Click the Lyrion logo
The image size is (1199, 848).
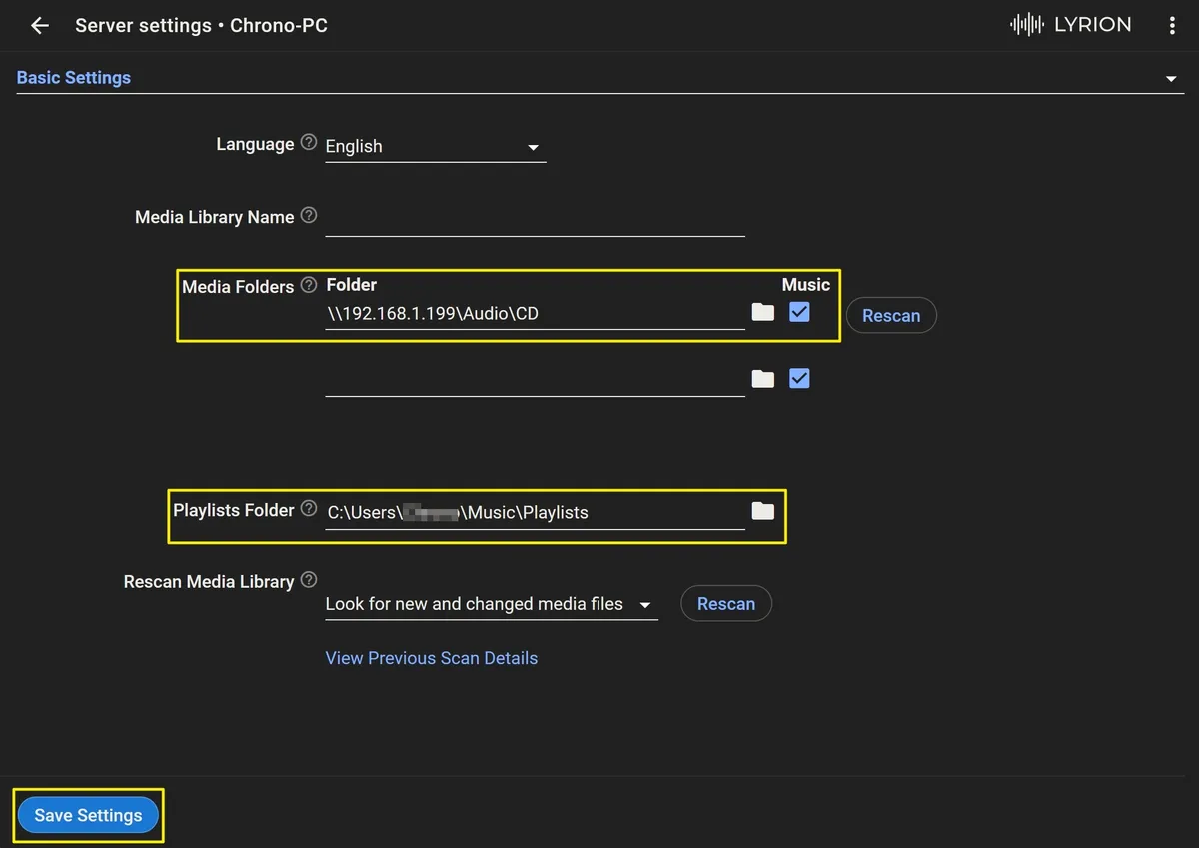point(1070,25)
